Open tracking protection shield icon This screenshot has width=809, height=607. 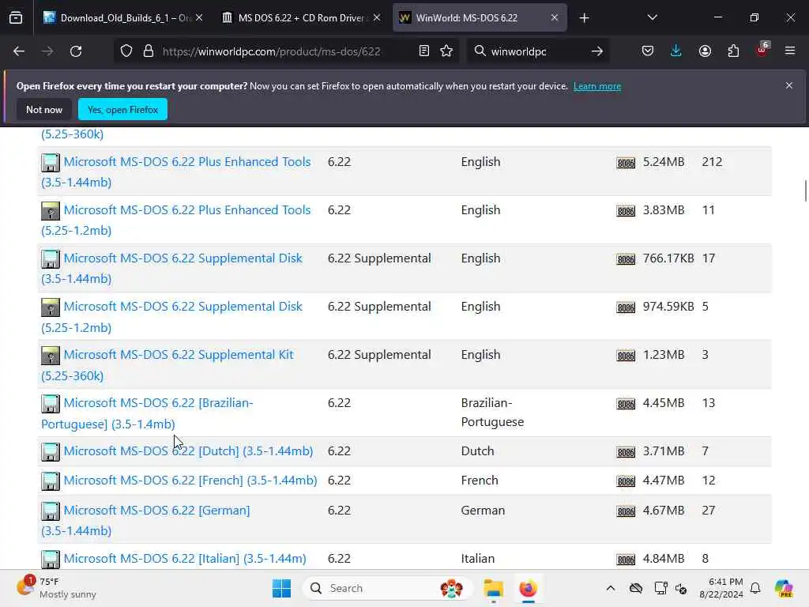(126, 51)
